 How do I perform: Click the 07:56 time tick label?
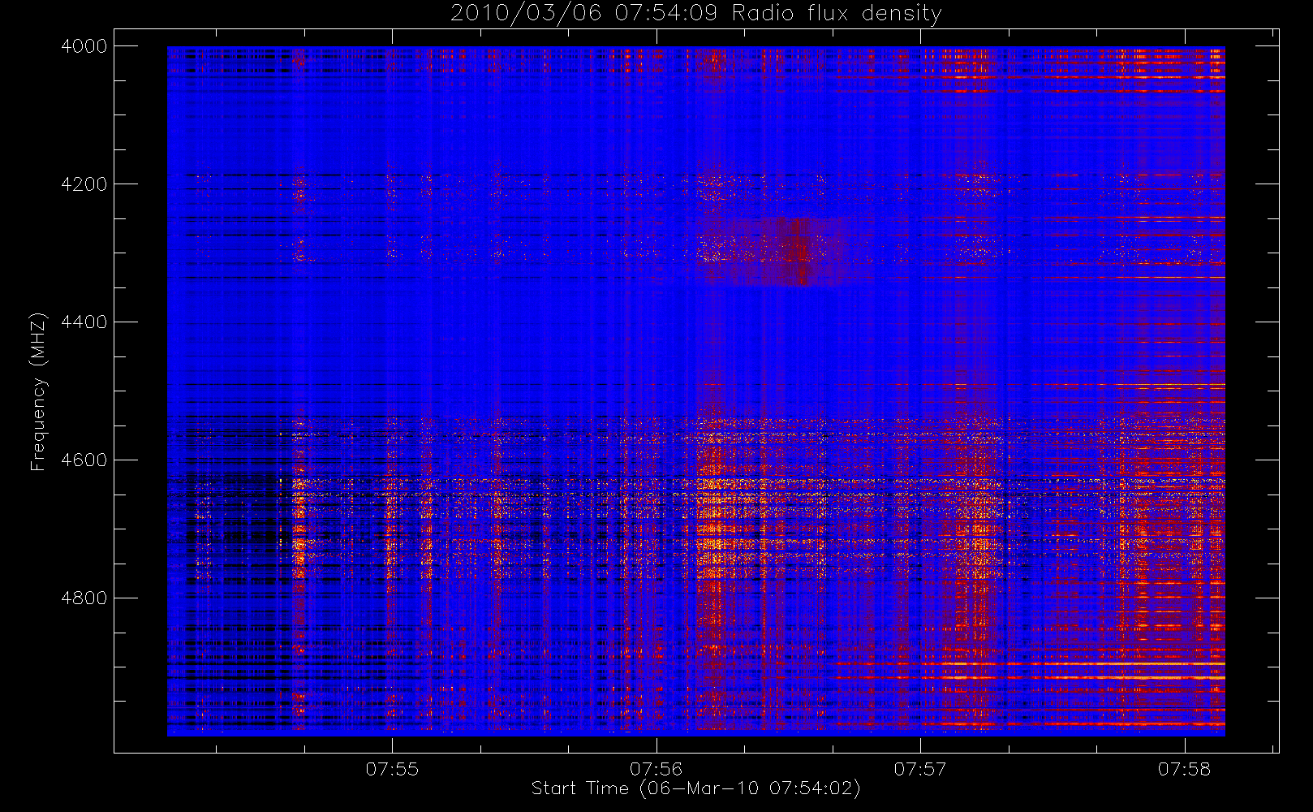point(656,769)
